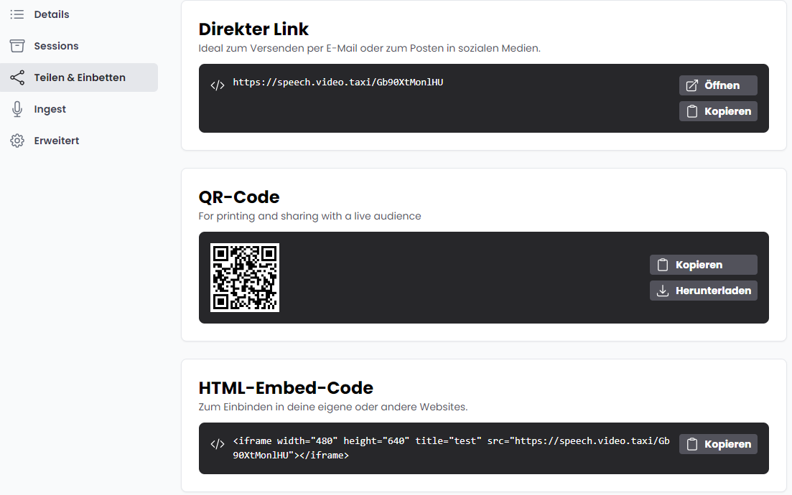The image size is (792, 495).
Task: Click the code icon beside iframe snippet
Action: pos(218,444)
